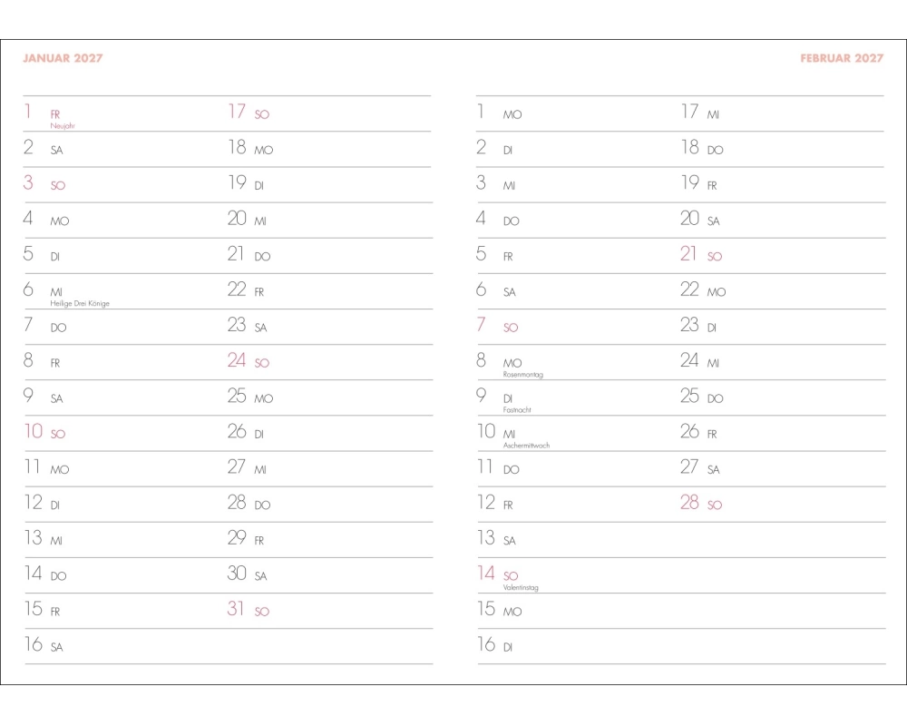Click the JANUAR 2027 month heading
The image size is (907, 726).
(63, 58)
